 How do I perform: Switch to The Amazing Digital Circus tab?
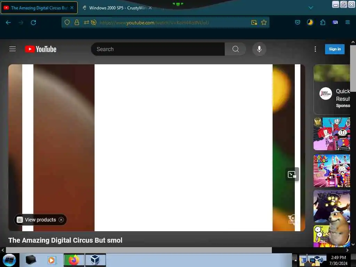39,8
